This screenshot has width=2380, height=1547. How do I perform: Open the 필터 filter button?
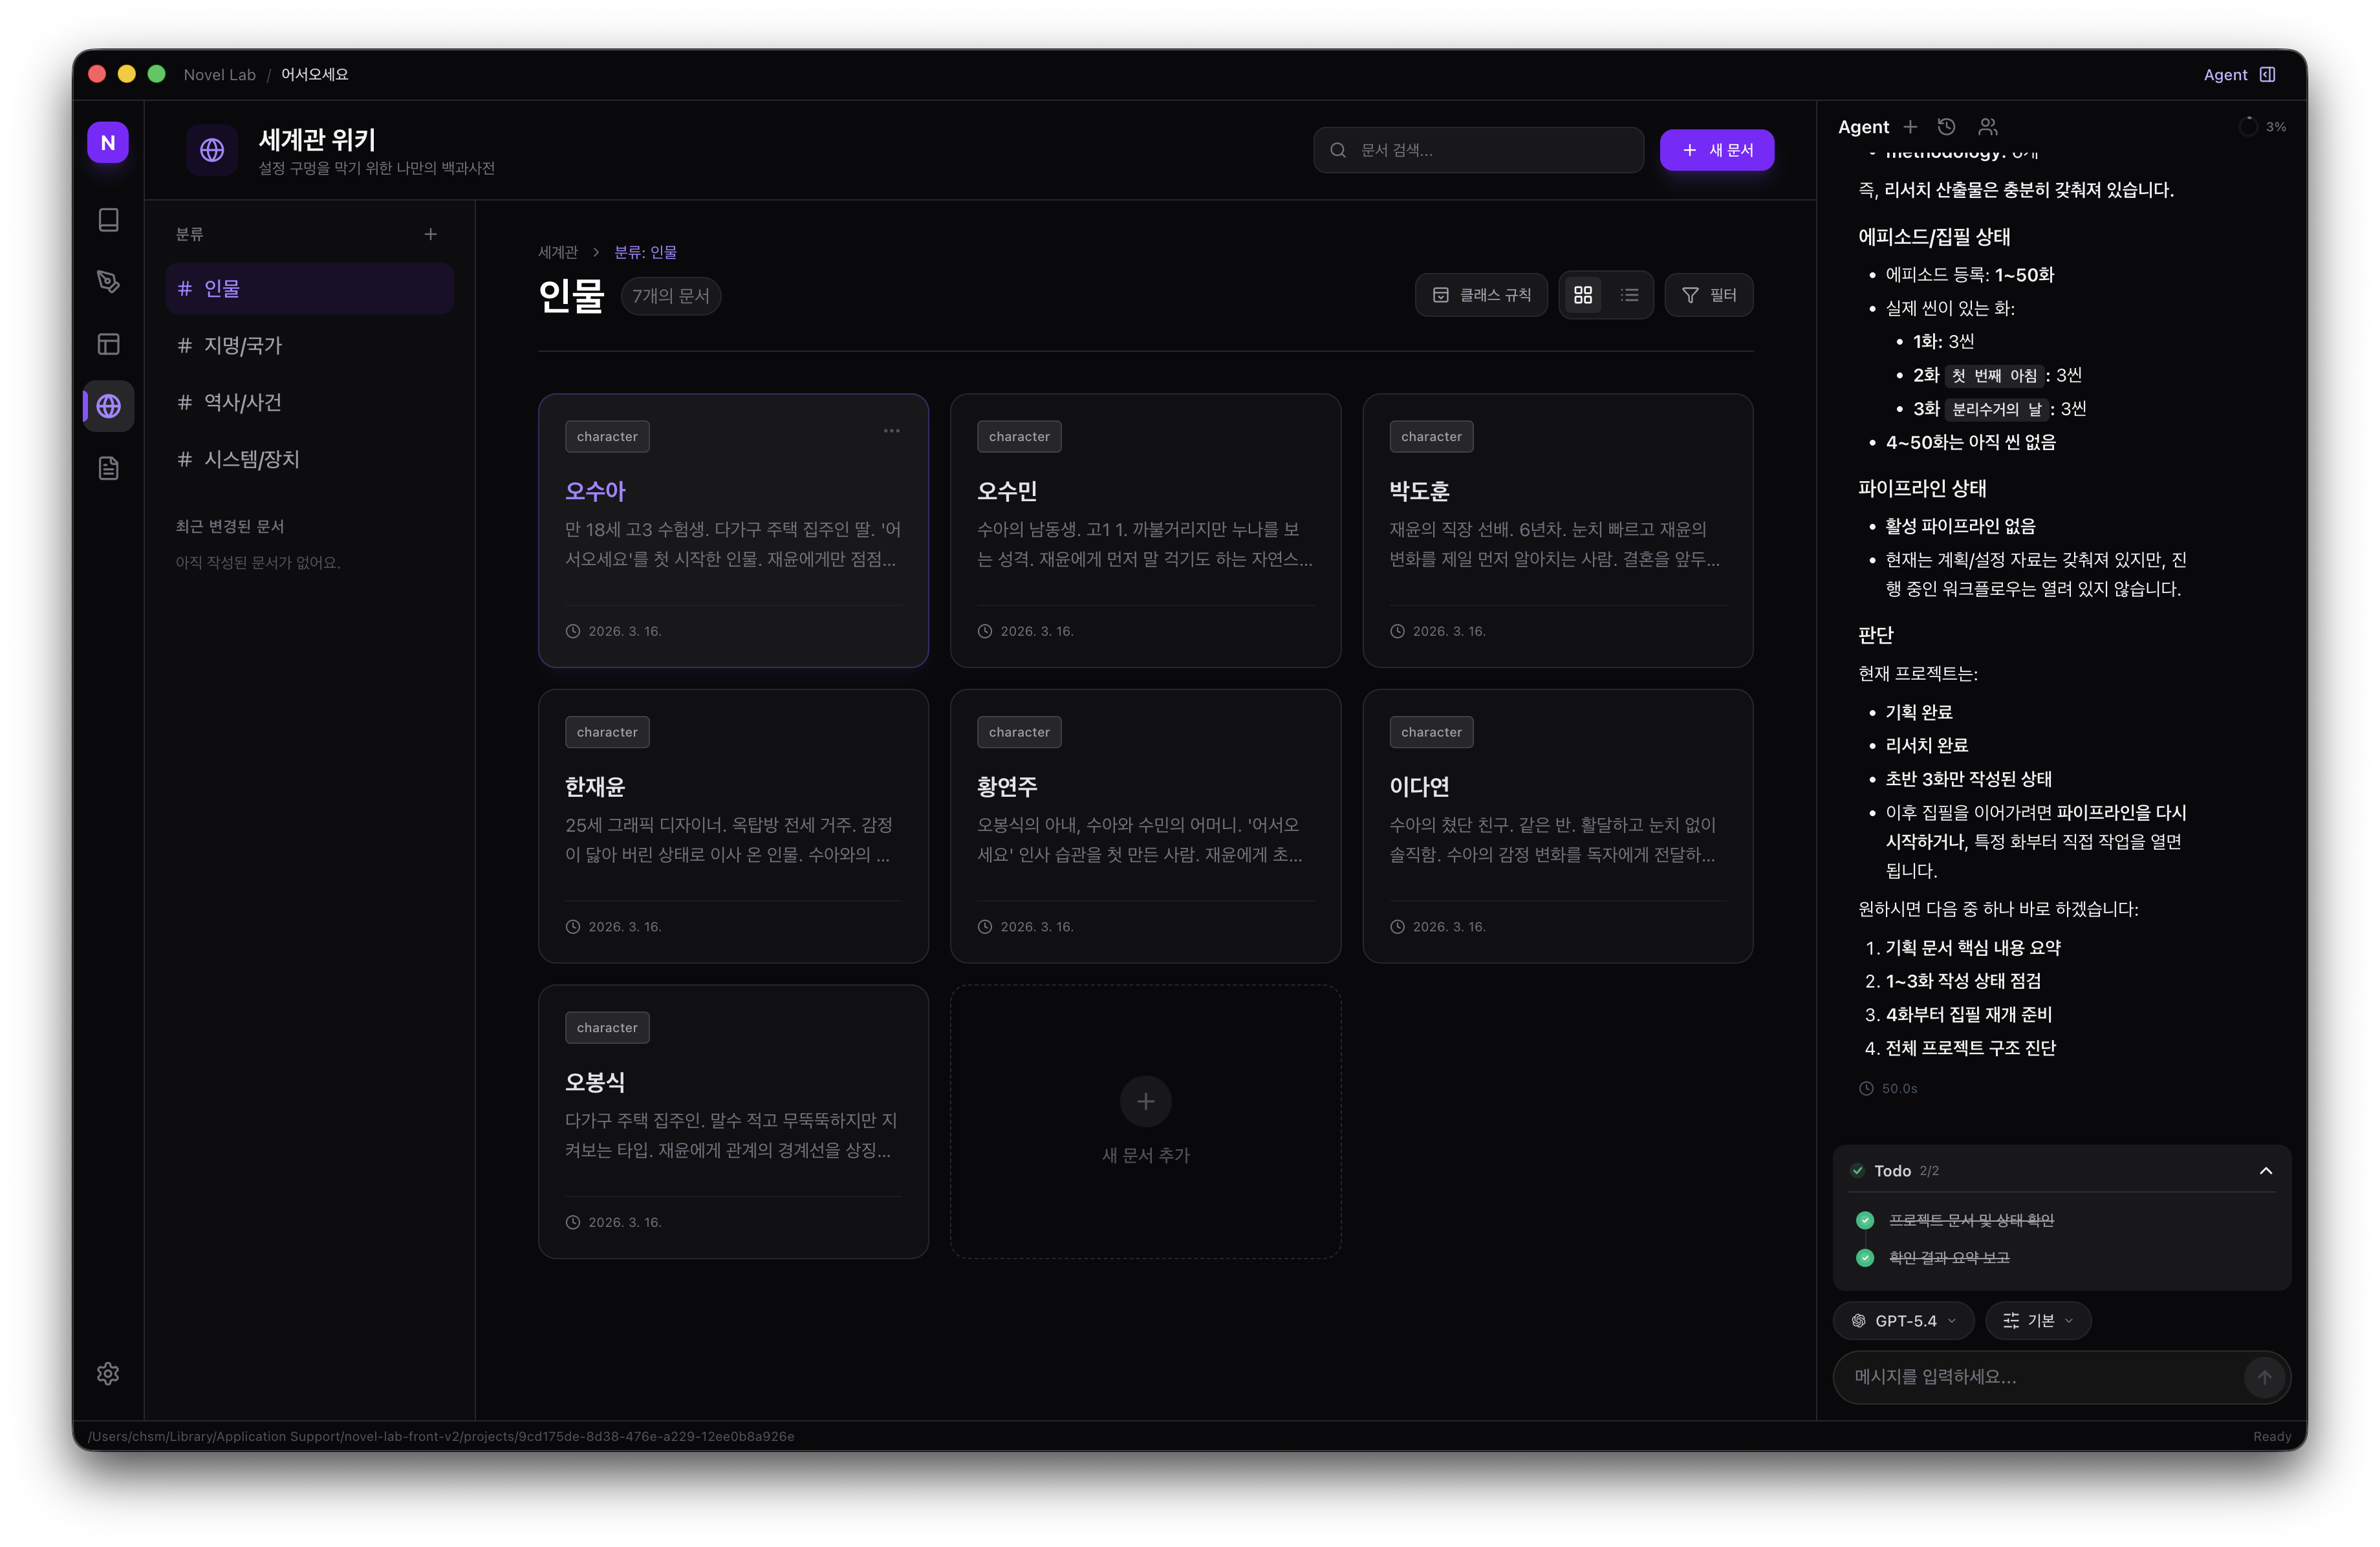(x=1709, y=294)
